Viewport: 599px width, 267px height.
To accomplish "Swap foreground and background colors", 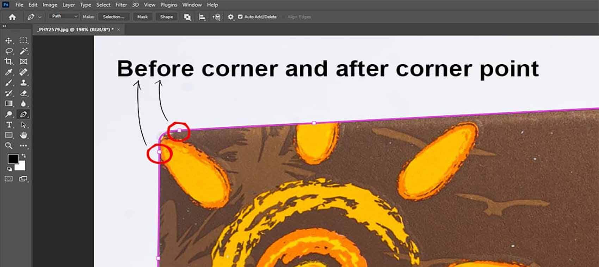I will [24, 156].
